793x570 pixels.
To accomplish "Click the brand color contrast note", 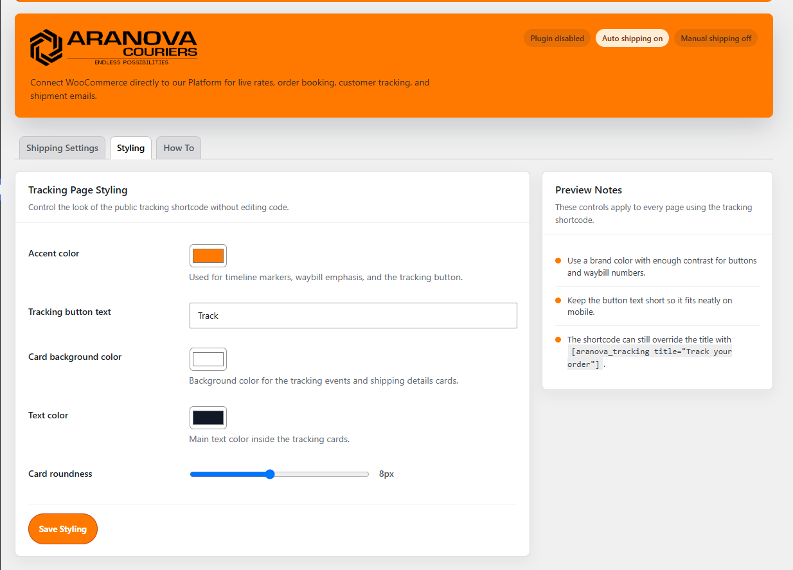I will click(x=662, y=267).
